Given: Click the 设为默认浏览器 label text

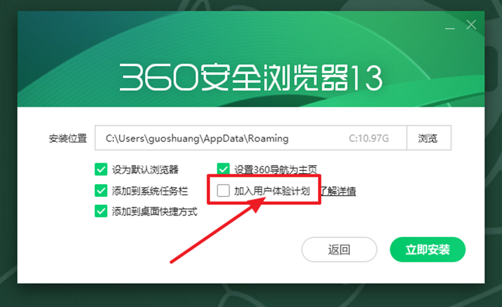Looking at the screenshot, I should tap(145, 170).
